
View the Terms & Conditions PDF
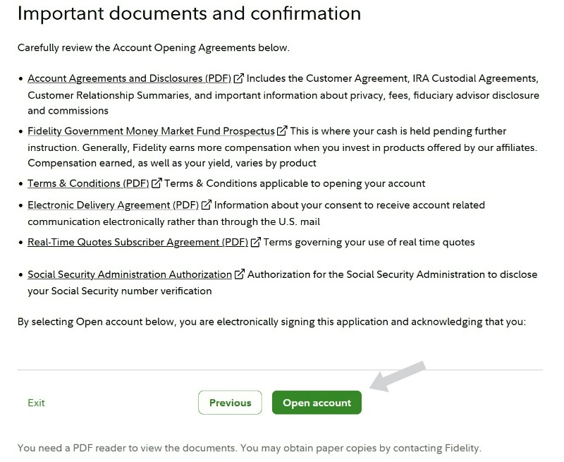[88, 183]
